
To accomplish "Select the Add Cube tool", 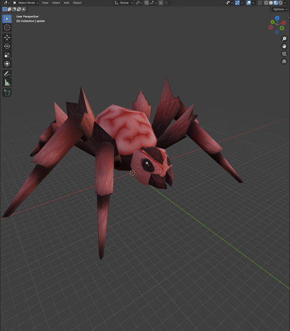I will pos(7,93).
